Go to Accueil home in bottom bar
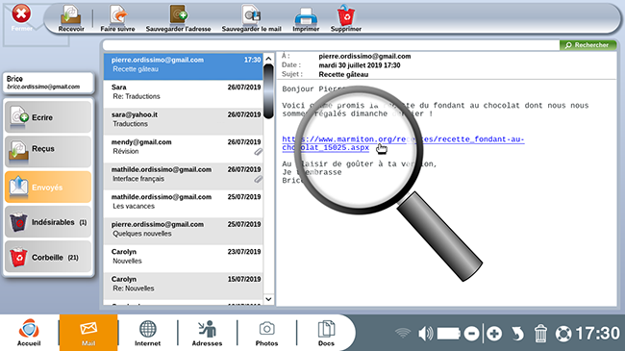Viewport: 625px width, 351px height. pyautogui.click(x=29, y=333)
